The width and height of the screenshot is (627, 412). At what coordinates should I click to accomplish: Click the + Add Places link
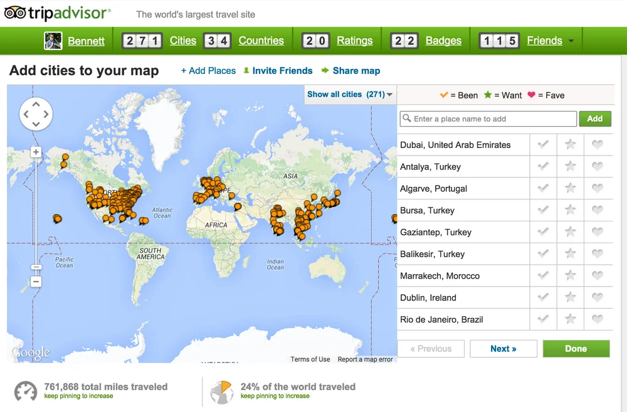click(208, 71)
